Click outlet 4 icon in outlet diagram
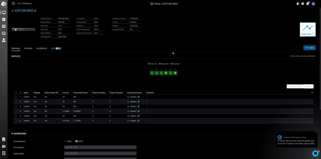Image resolution: width=321 pixels, height=159 pixels. pos(166,73)
